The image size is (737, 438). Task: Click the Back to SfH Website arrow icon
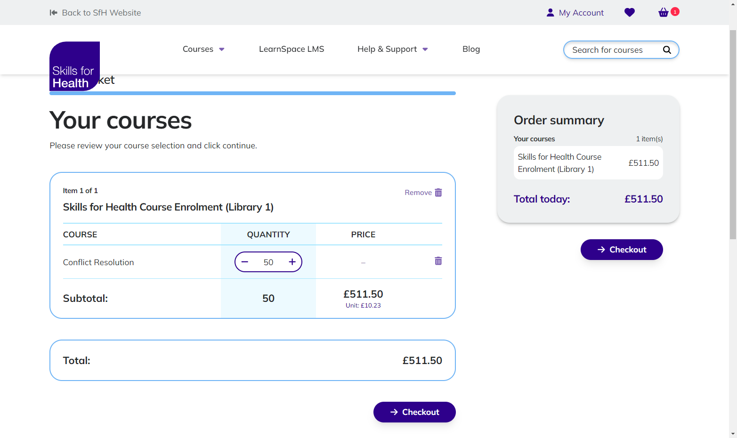[x=53, y=13]
